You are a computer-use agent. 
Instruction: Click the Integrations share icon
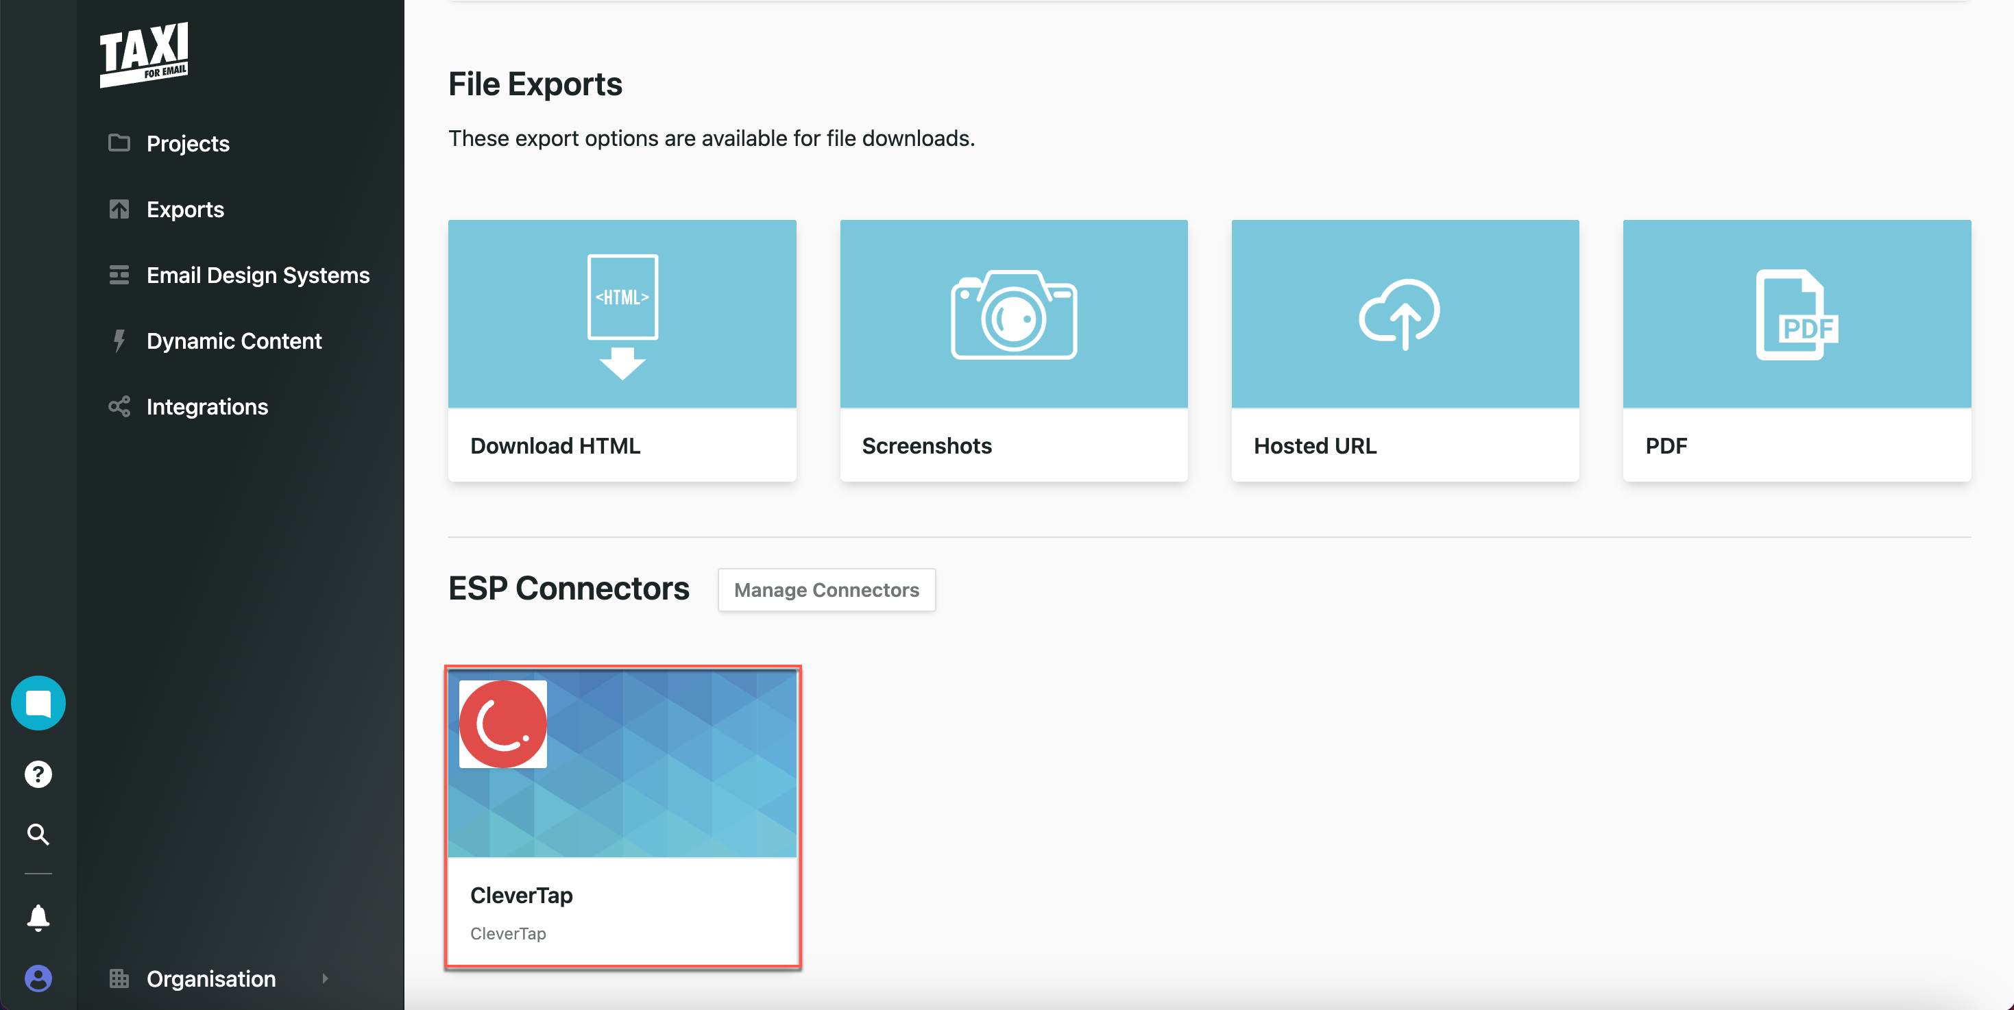[x=119, y=406]
